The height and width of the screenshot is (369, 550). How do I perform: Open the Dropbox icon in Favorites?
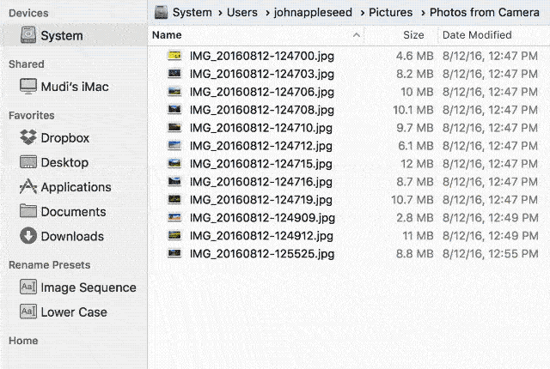click(x=28, y=137)
